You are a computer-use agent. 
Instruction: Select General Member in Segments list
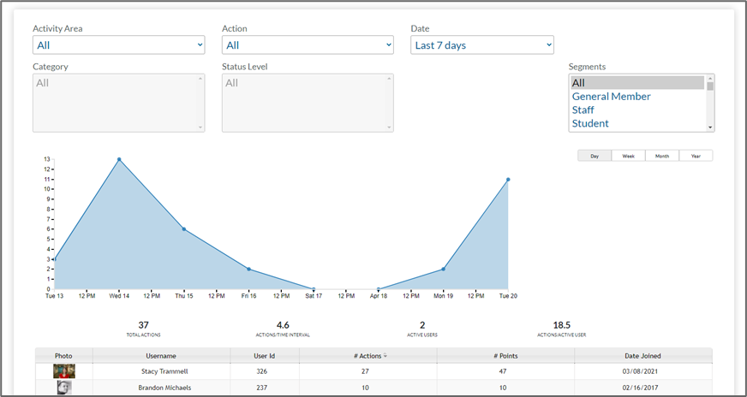[612, 97]
